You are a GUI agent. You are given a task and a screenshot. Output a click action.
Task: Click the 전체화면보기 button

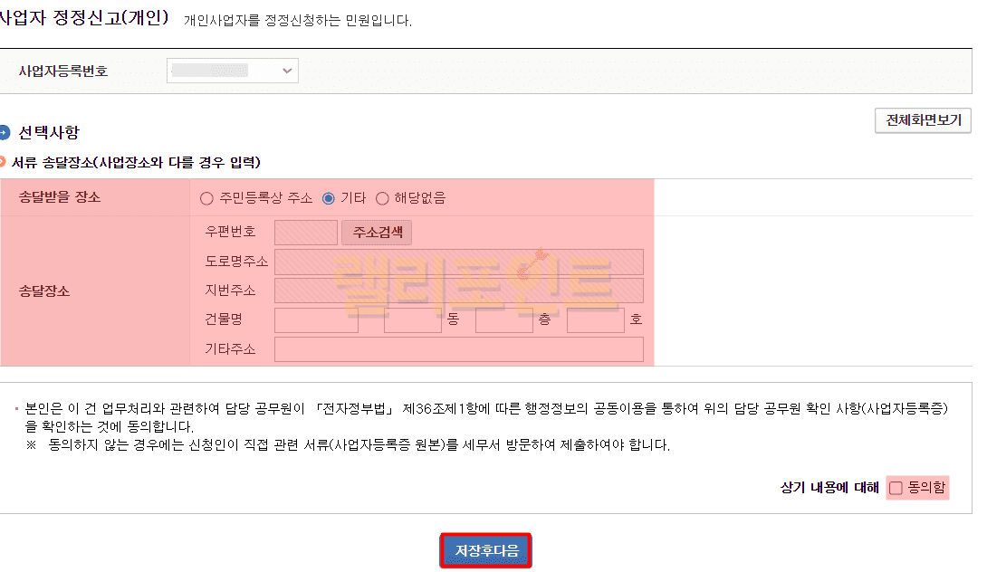[923, 120]
